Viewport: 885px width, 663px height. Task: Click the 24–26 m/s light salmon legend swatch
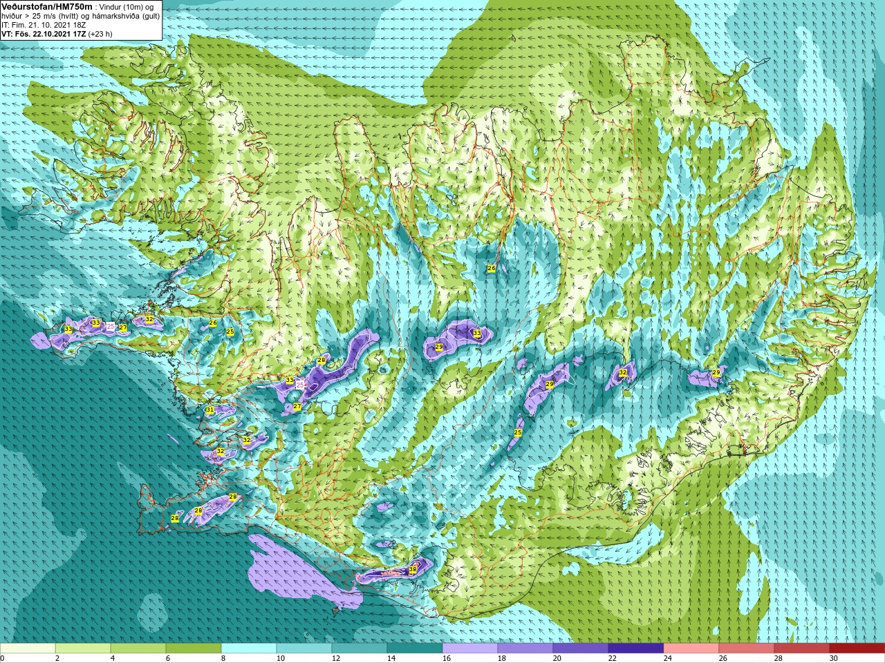(691, 648)
